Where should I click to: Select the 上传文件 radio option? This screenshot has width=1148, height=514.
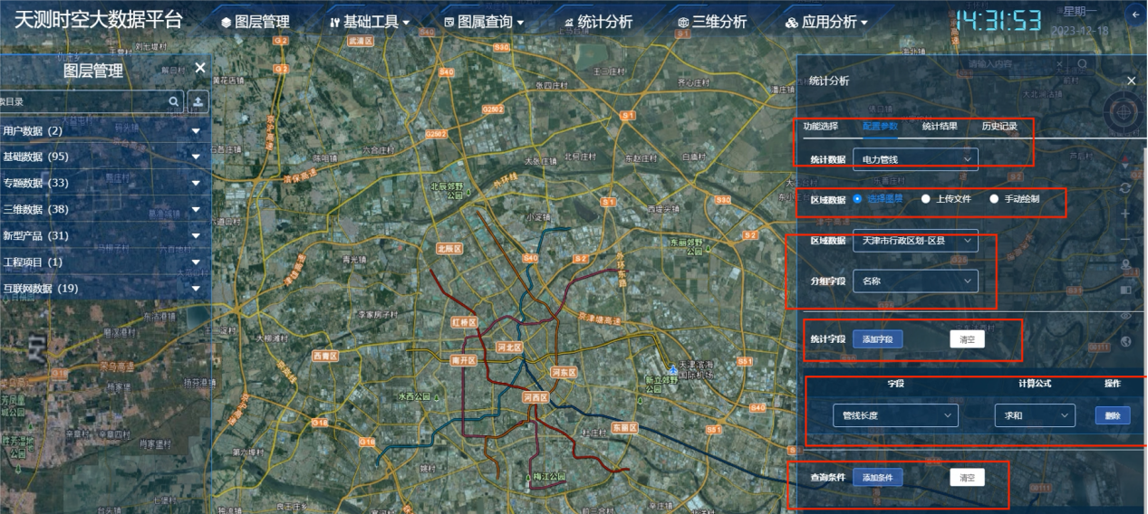[925, 199]
